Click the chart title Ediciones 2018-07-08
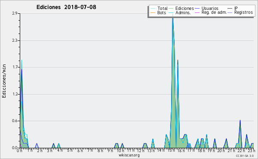 point(66,7)
